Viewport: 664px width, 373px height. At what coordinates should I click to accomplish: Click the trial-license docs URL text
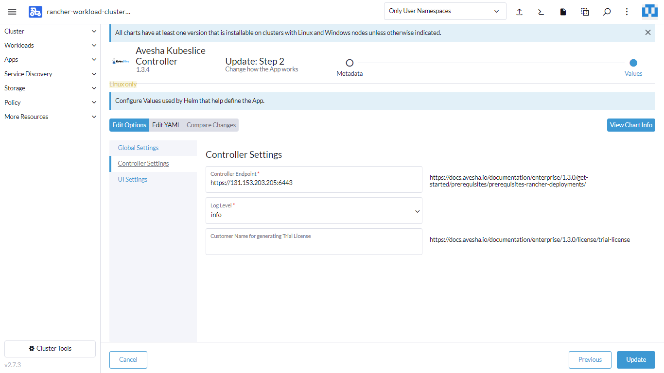click(x=530, y=239)
